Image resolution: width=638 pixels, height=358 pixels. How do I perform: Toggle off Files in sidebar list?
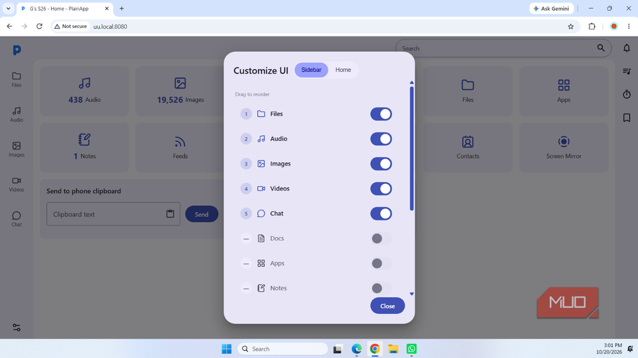pyautogui.click(x=381, y=114)
